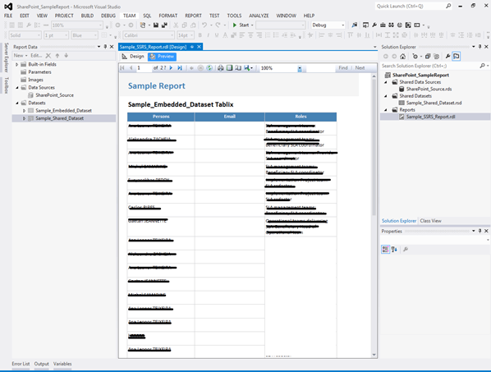Open the FILE menu
The height and width of the screenshot is (372, 491).
(x=8, y=16)
